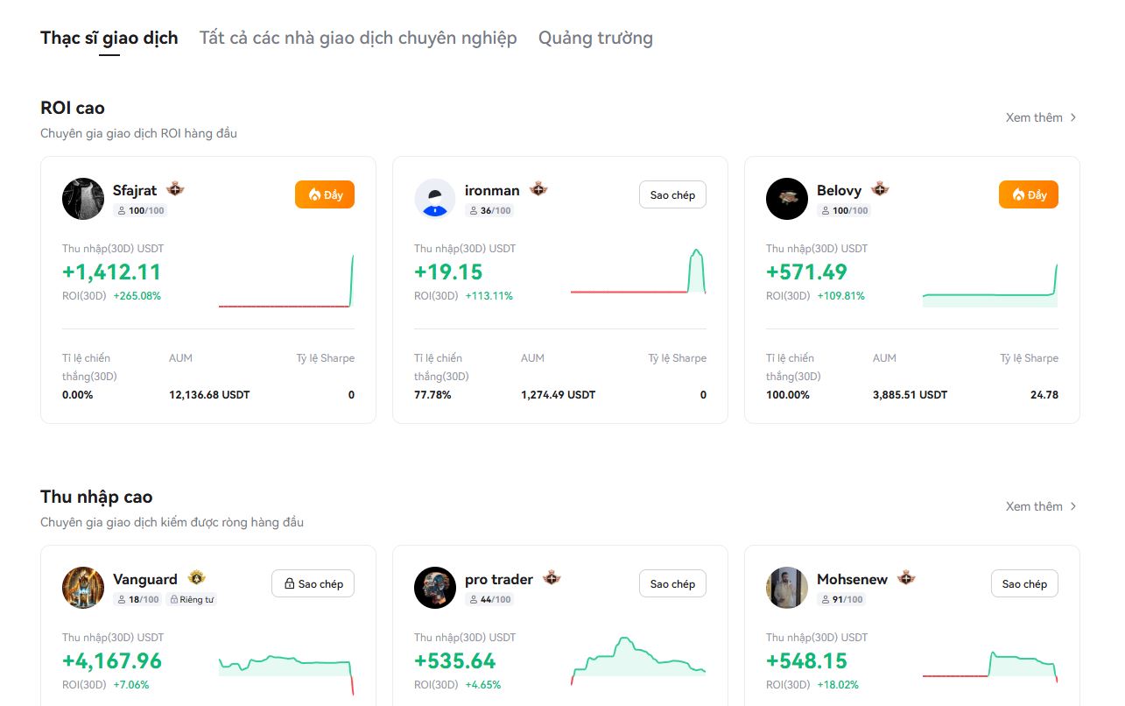Click the ROI value +109.81%
This screenshot has height=706, width=1125.
[840, 296]
